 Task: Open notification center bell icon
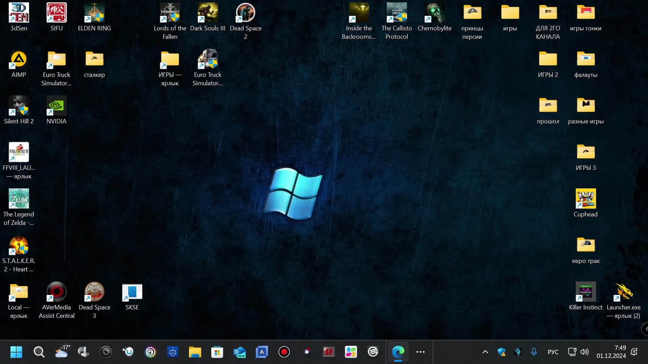click(634, 352)
